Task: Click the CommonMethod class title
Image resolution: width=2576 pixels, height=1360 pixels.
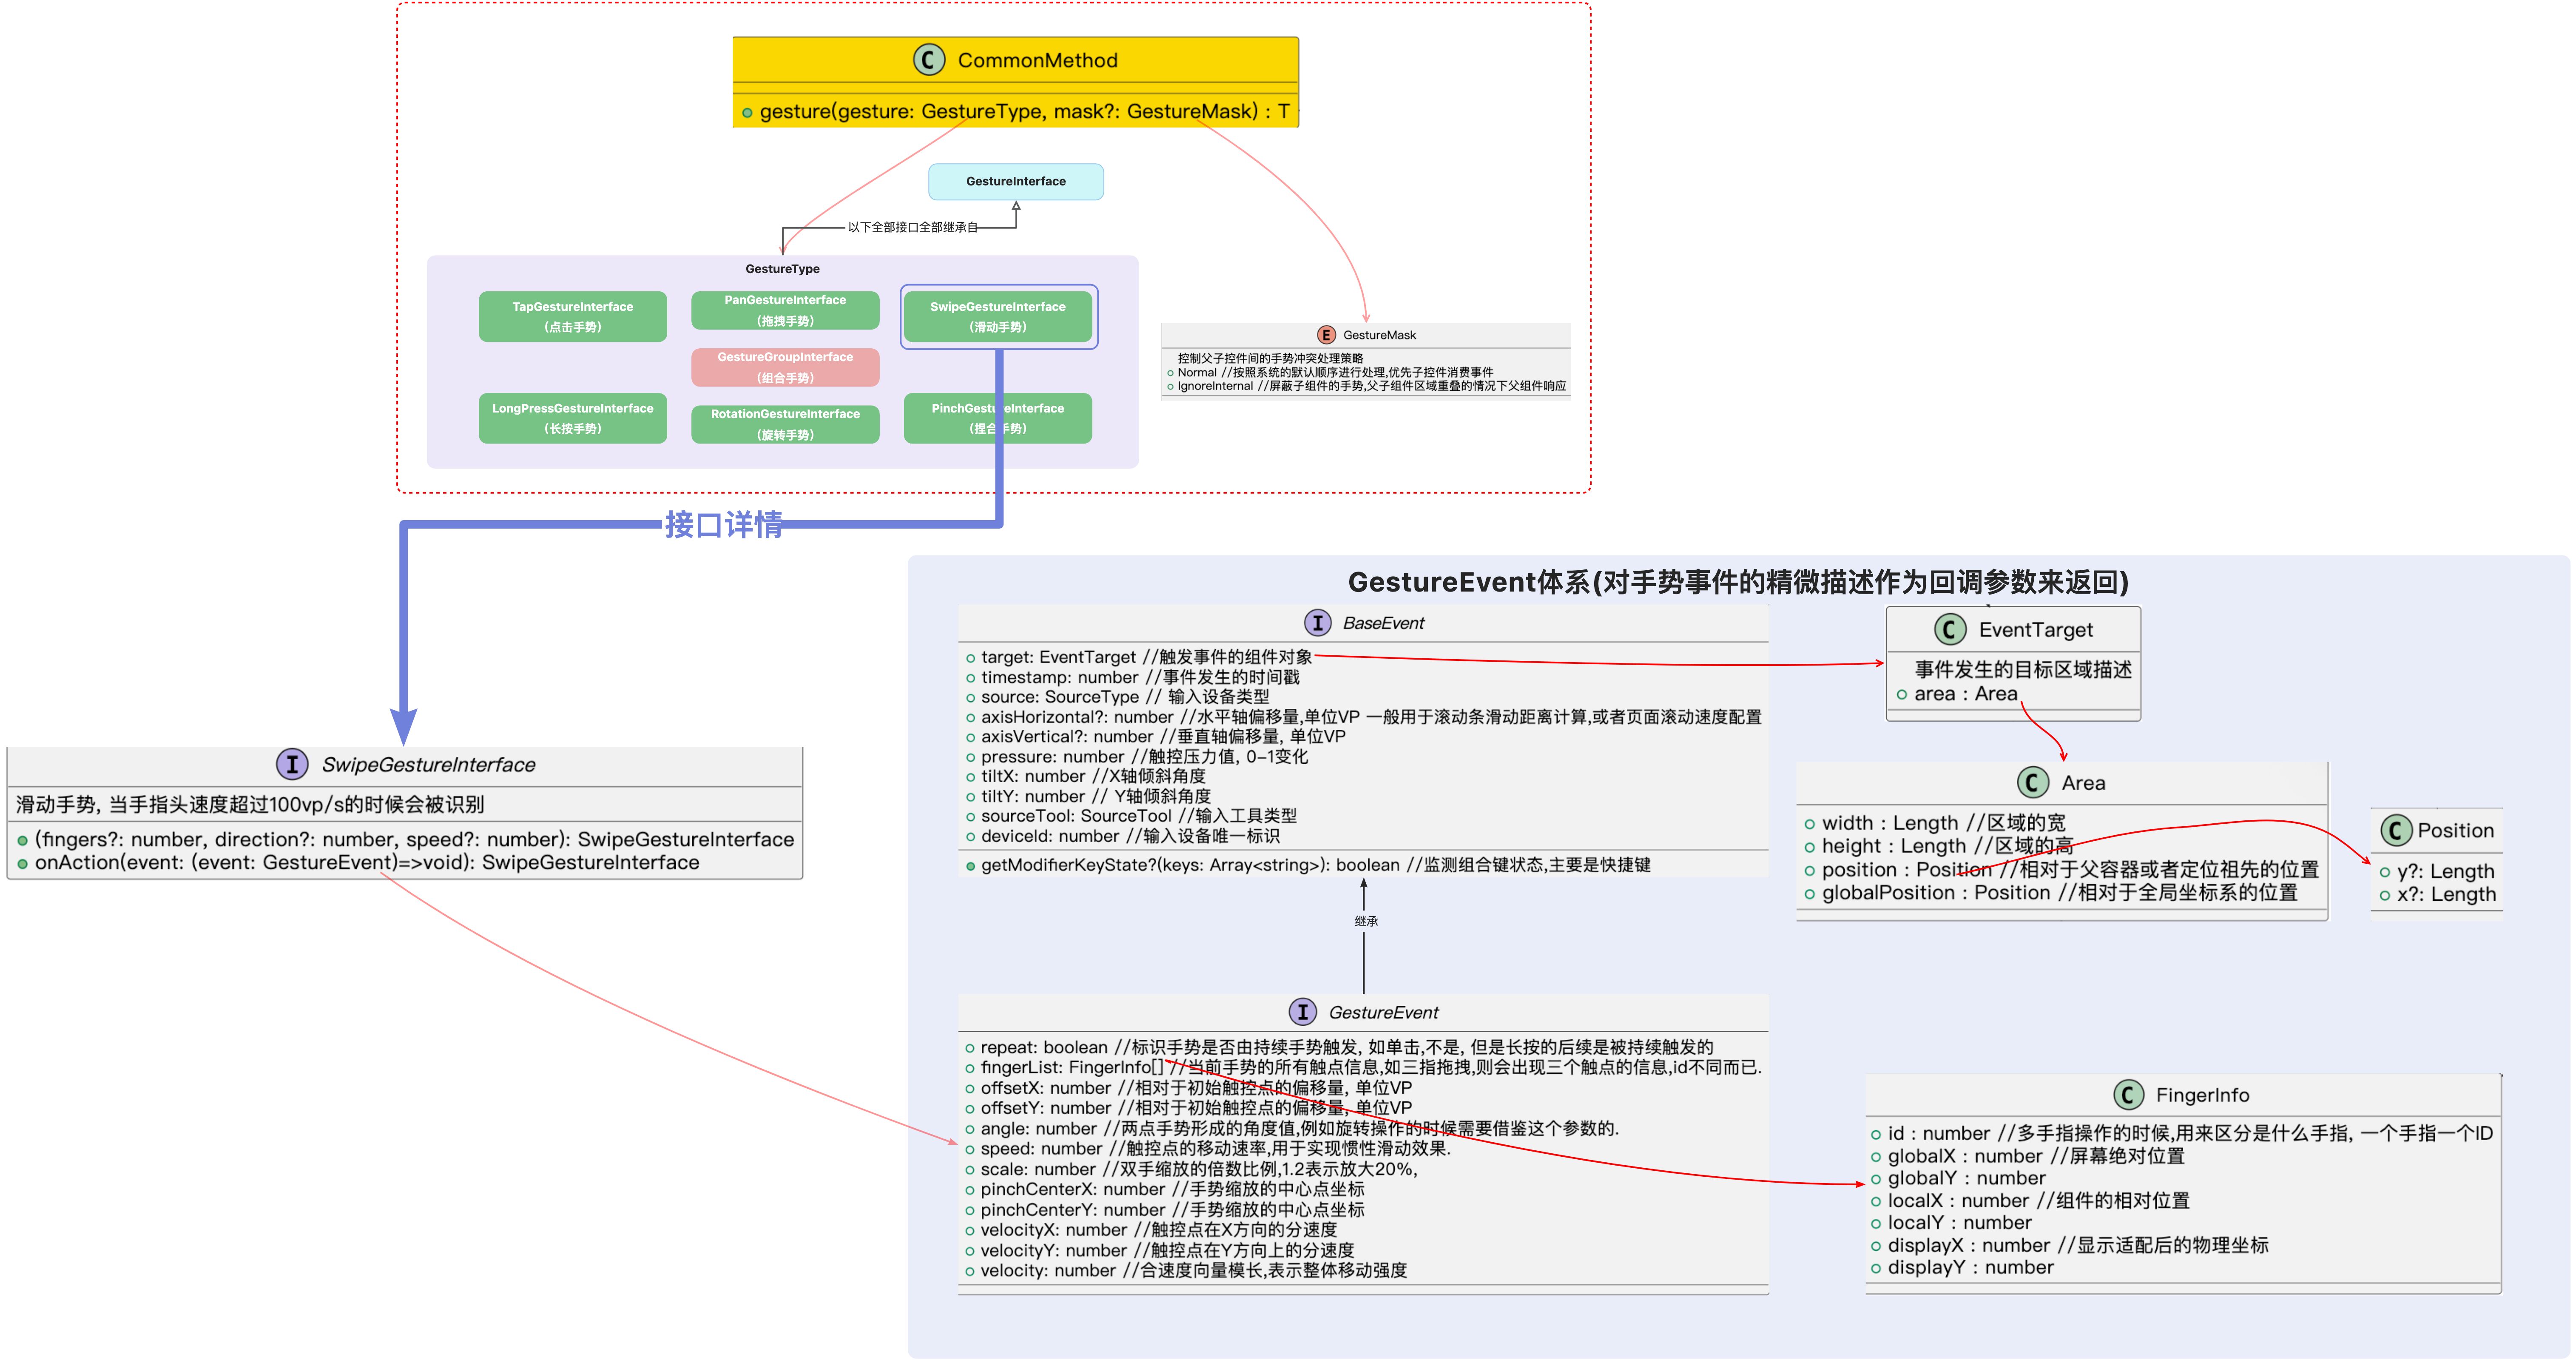Action: coord(1038,60)
